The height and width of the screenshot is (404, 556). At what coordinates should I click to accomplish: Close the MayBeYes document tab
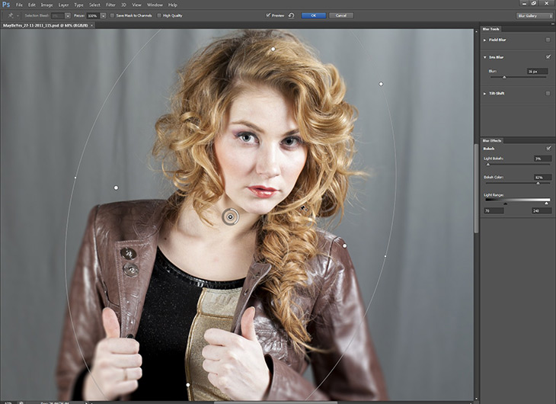click(91, 26)
